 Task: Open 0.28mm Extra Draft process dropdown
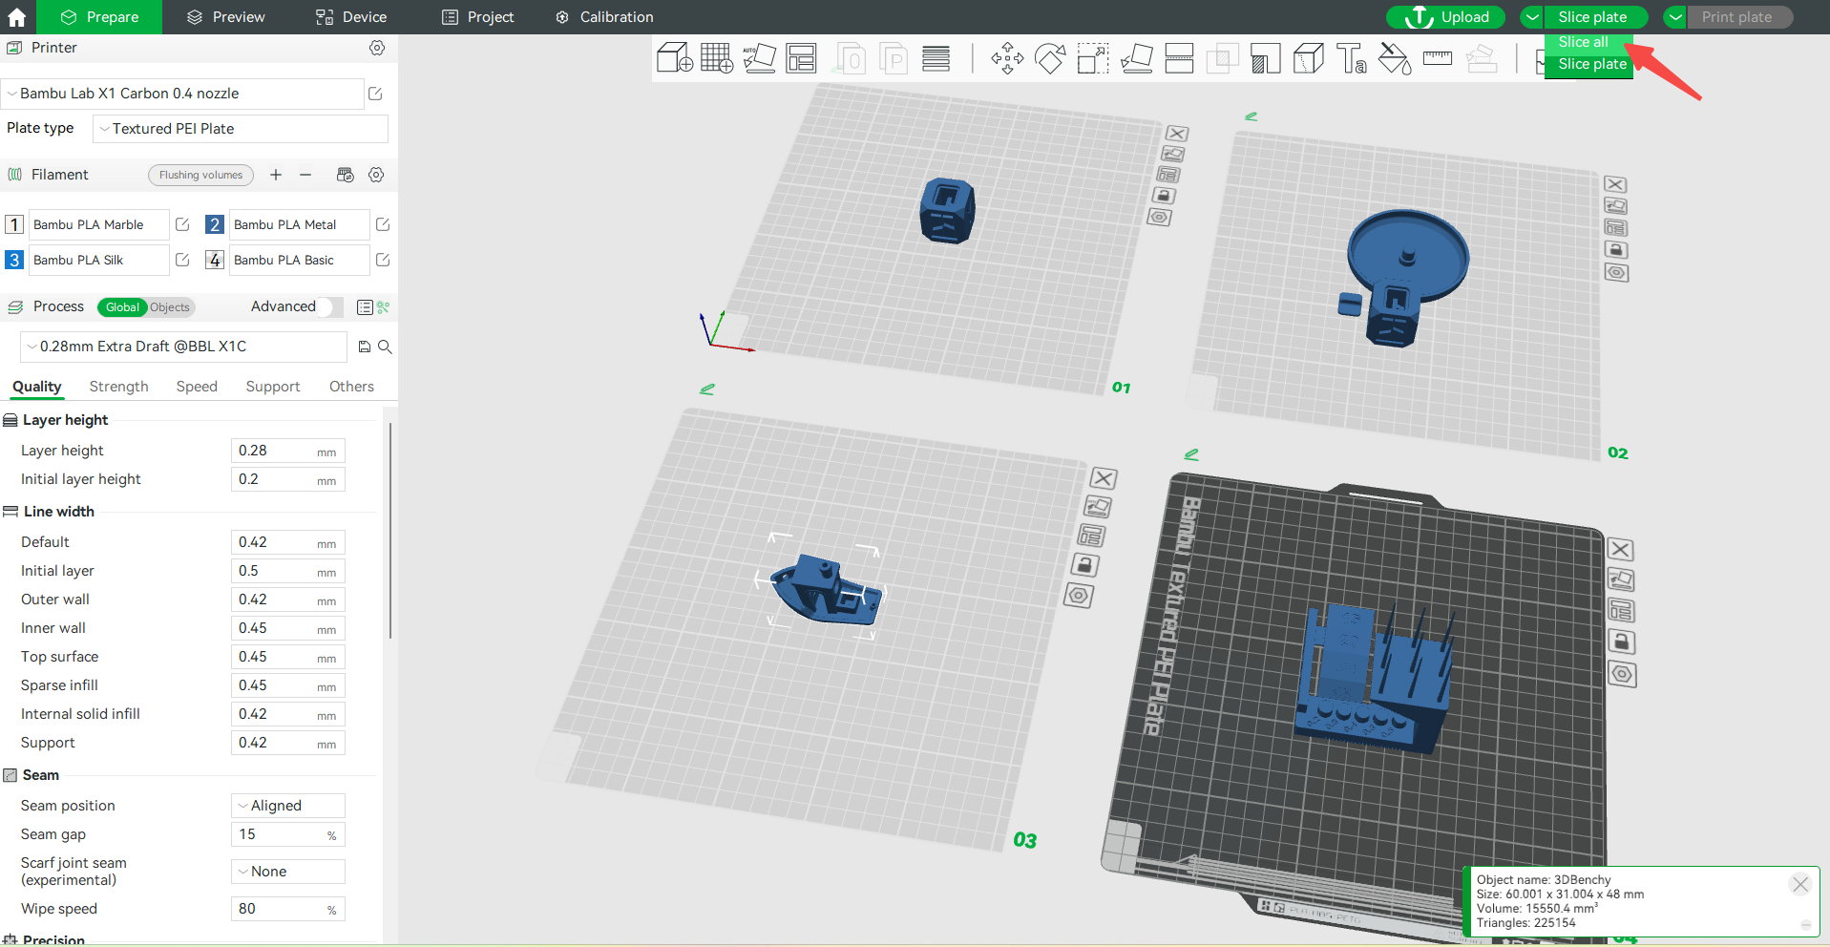point(183,347)
